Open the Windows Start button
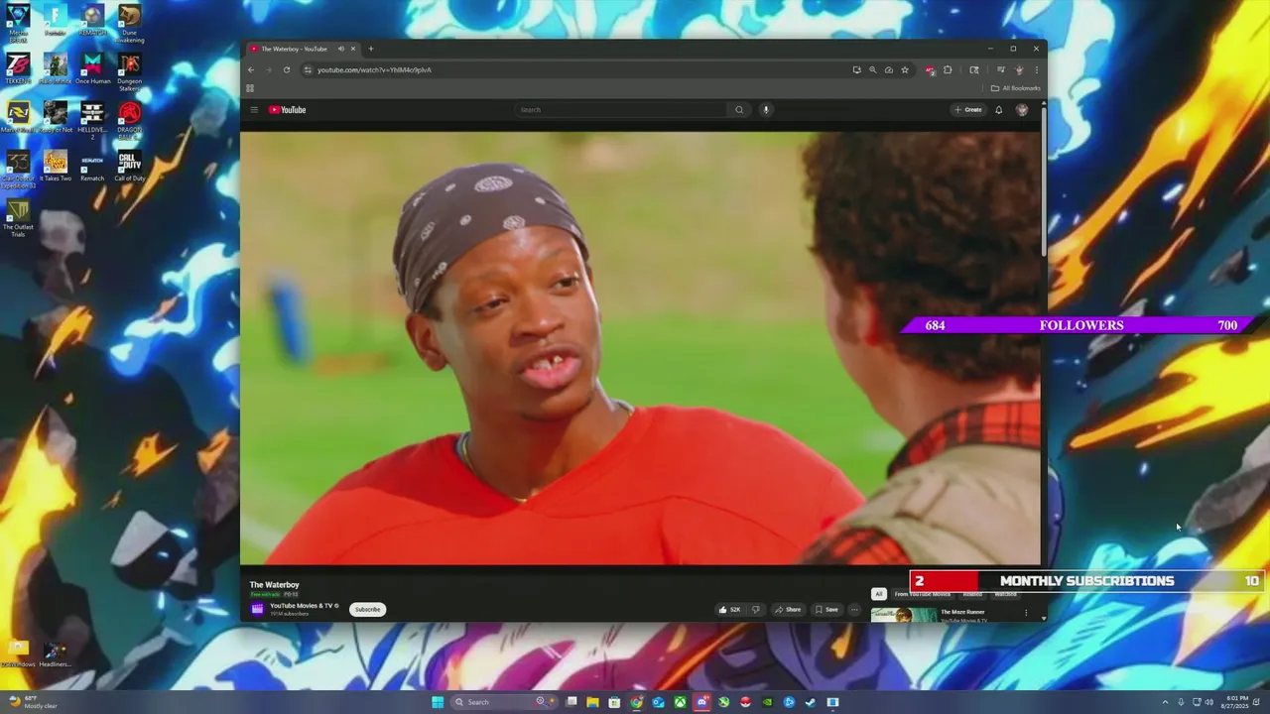The width and height of the screenshot is (1270, 714). click(438, 702)
